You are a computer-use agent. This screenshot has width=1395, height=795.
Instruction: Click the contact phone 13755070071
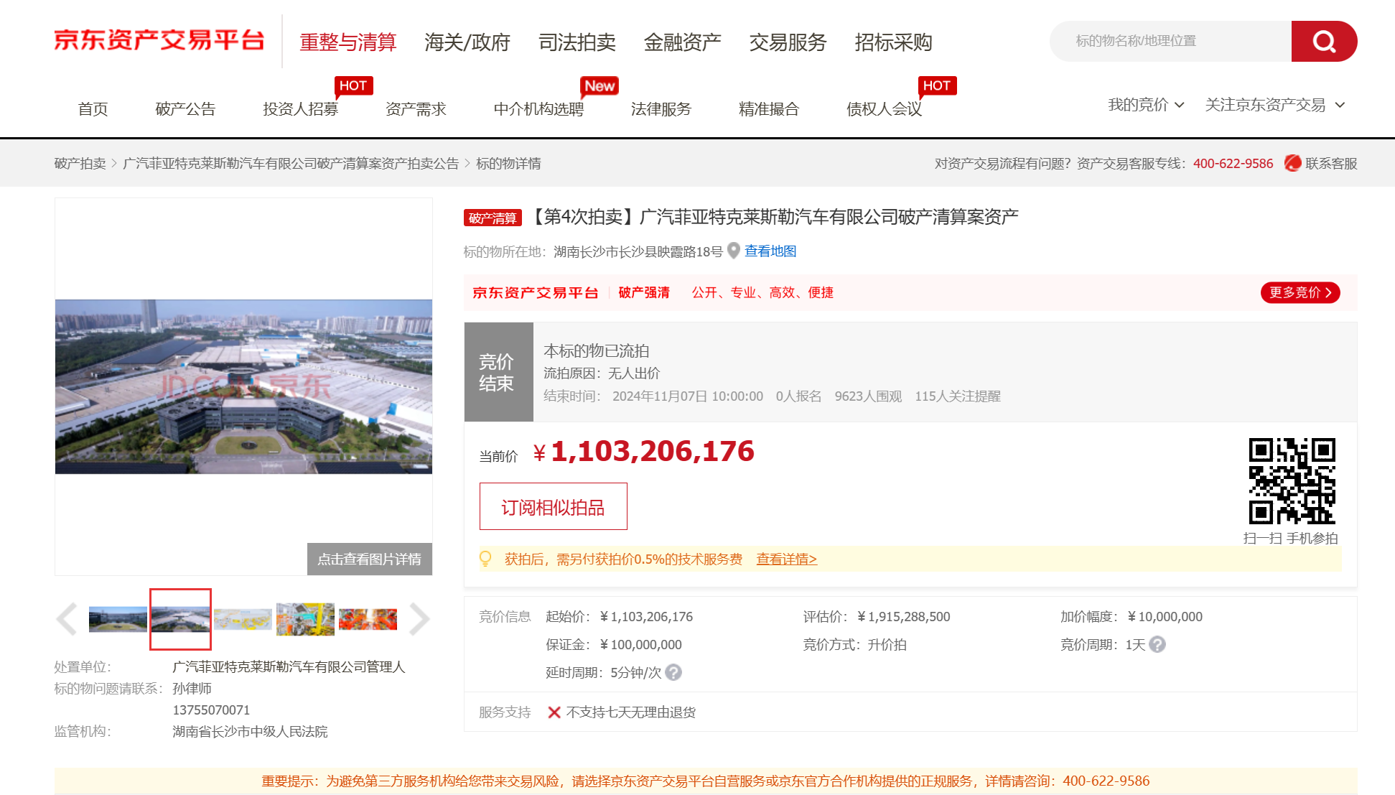point(211,710)
